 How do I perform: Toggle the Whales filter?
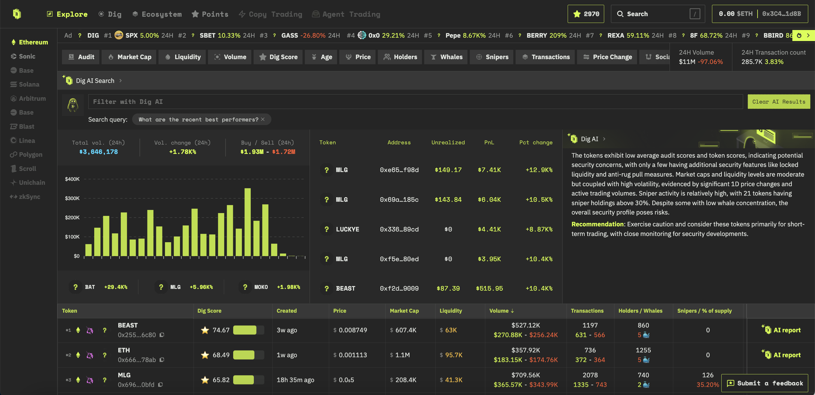(x=445, y=57)
